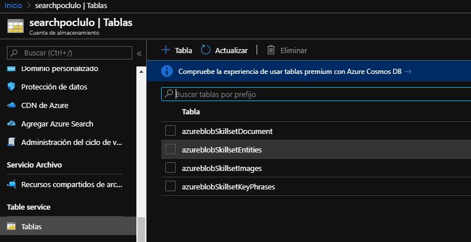The height and width of the screenshot is (242, 471).
Task: Open the Azure Cosmos DB premium tables banner
Action: click(x=290, y=72)
